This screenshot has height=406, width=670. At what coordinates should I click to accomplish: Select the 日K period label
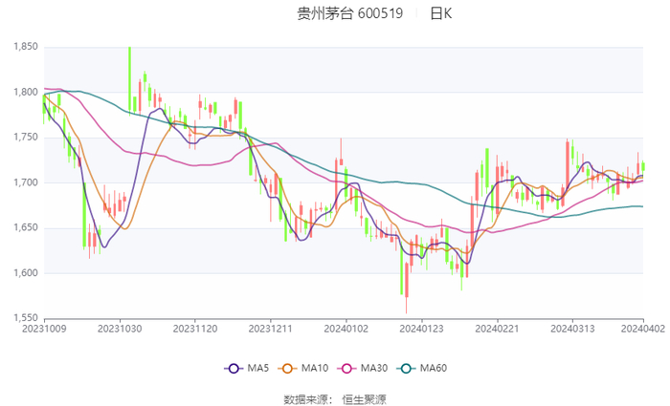(440, 13)
